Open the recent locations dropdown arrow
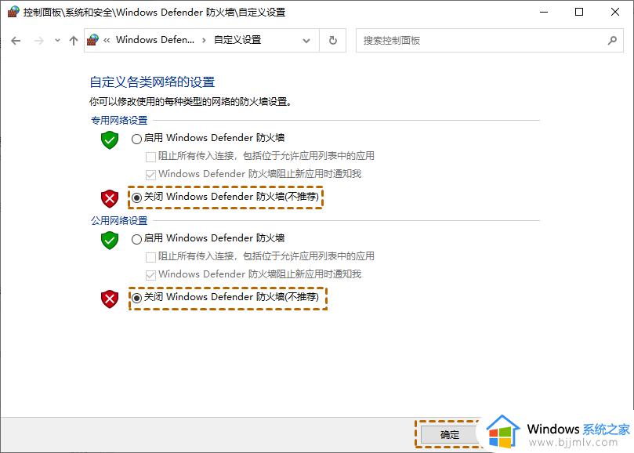Image resolution: width=634 pixels, height=453 pixels. pos(57,41)
